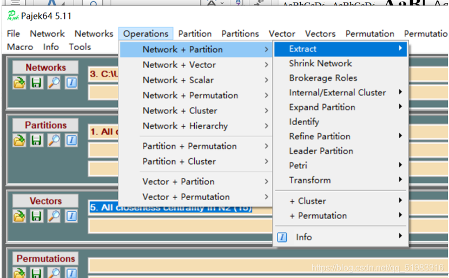Info icon in Partitions panel
The image size is (449, 278).
(71, 140)
